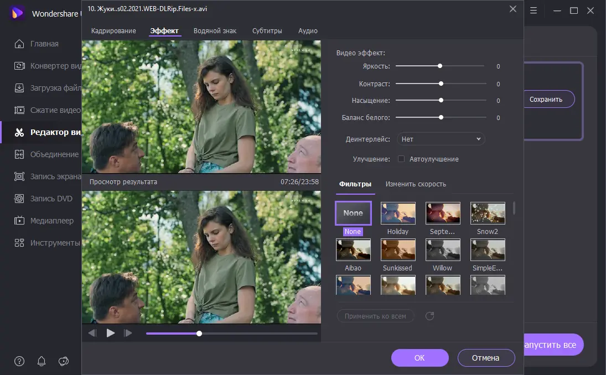The image size is (606, 375).
Task: Step to the next frame
Action: (x=128, y=333)
